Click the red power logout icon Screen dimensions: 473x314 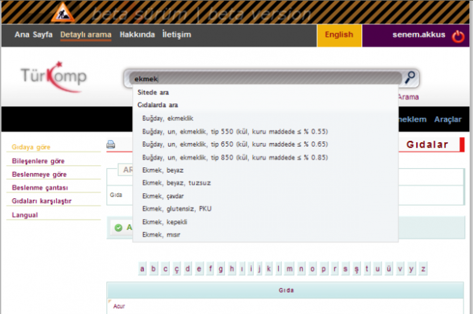pos(458,36)
